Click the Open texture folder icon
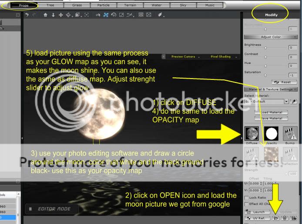 click(x=276, y=218)
